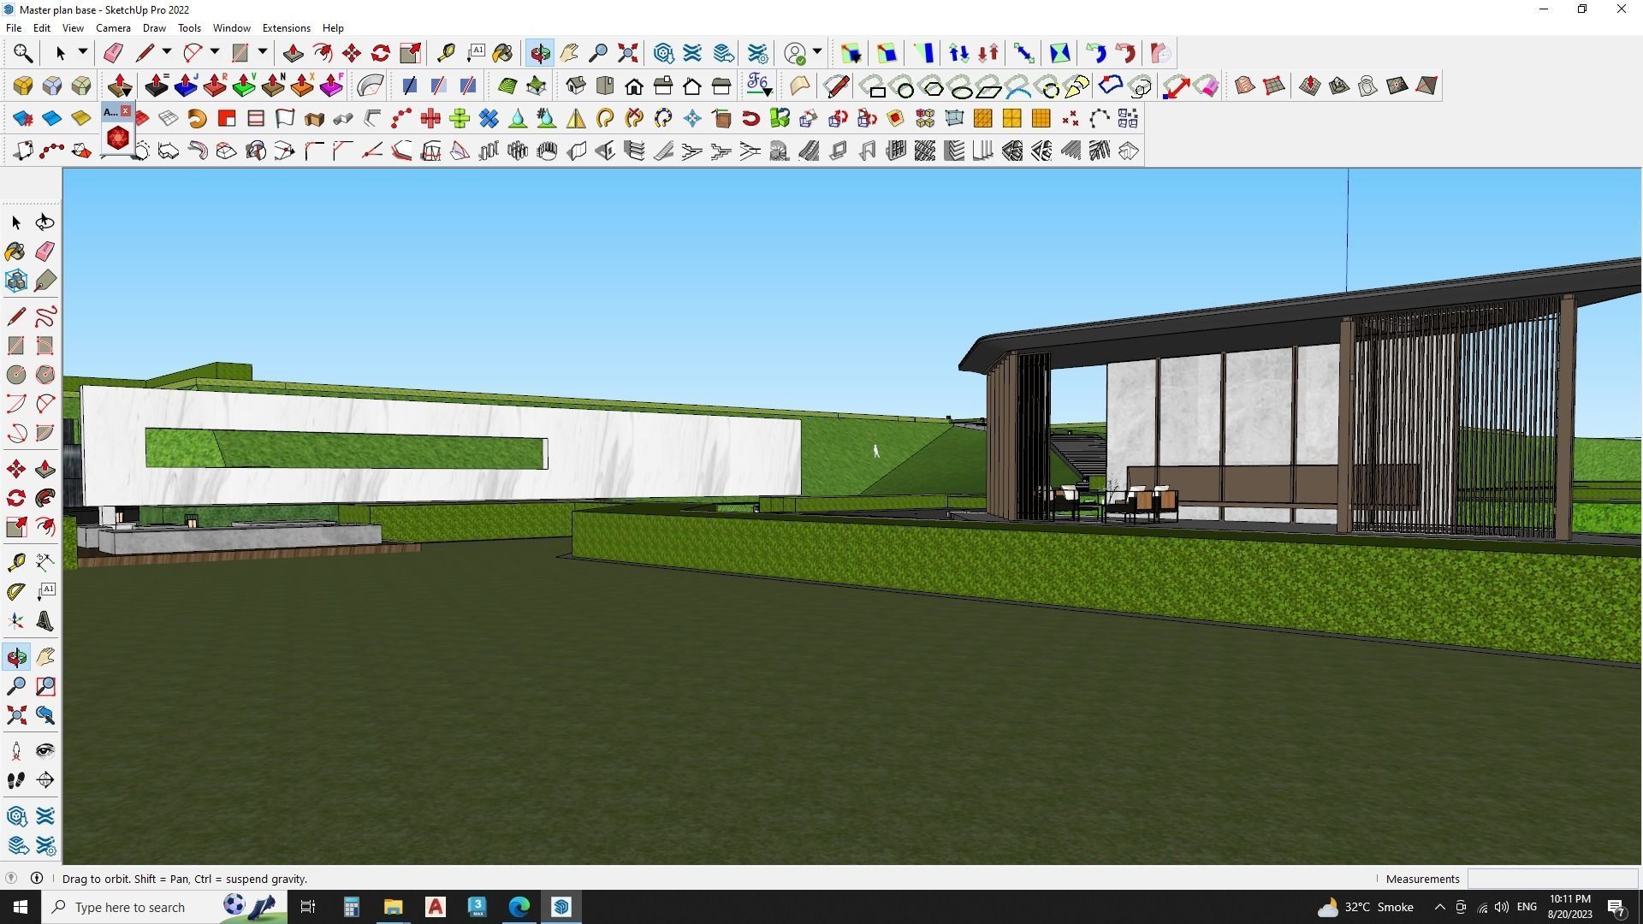
Task: Open the Pencil line tools dropdown
Action: pos(167,53)
